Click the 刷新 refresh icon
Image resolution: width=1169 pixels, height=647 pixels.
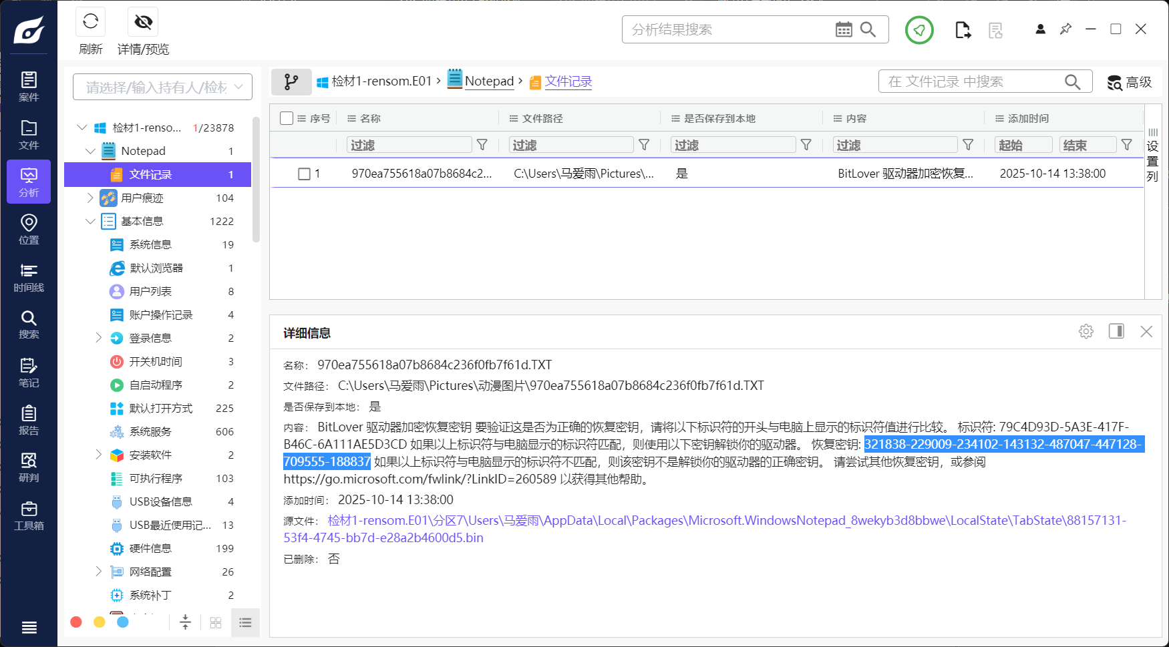90,21
